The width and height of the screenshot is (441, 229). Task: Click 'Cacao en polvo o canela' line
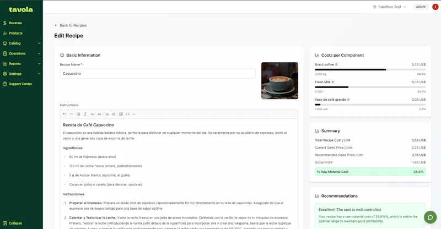105,184
